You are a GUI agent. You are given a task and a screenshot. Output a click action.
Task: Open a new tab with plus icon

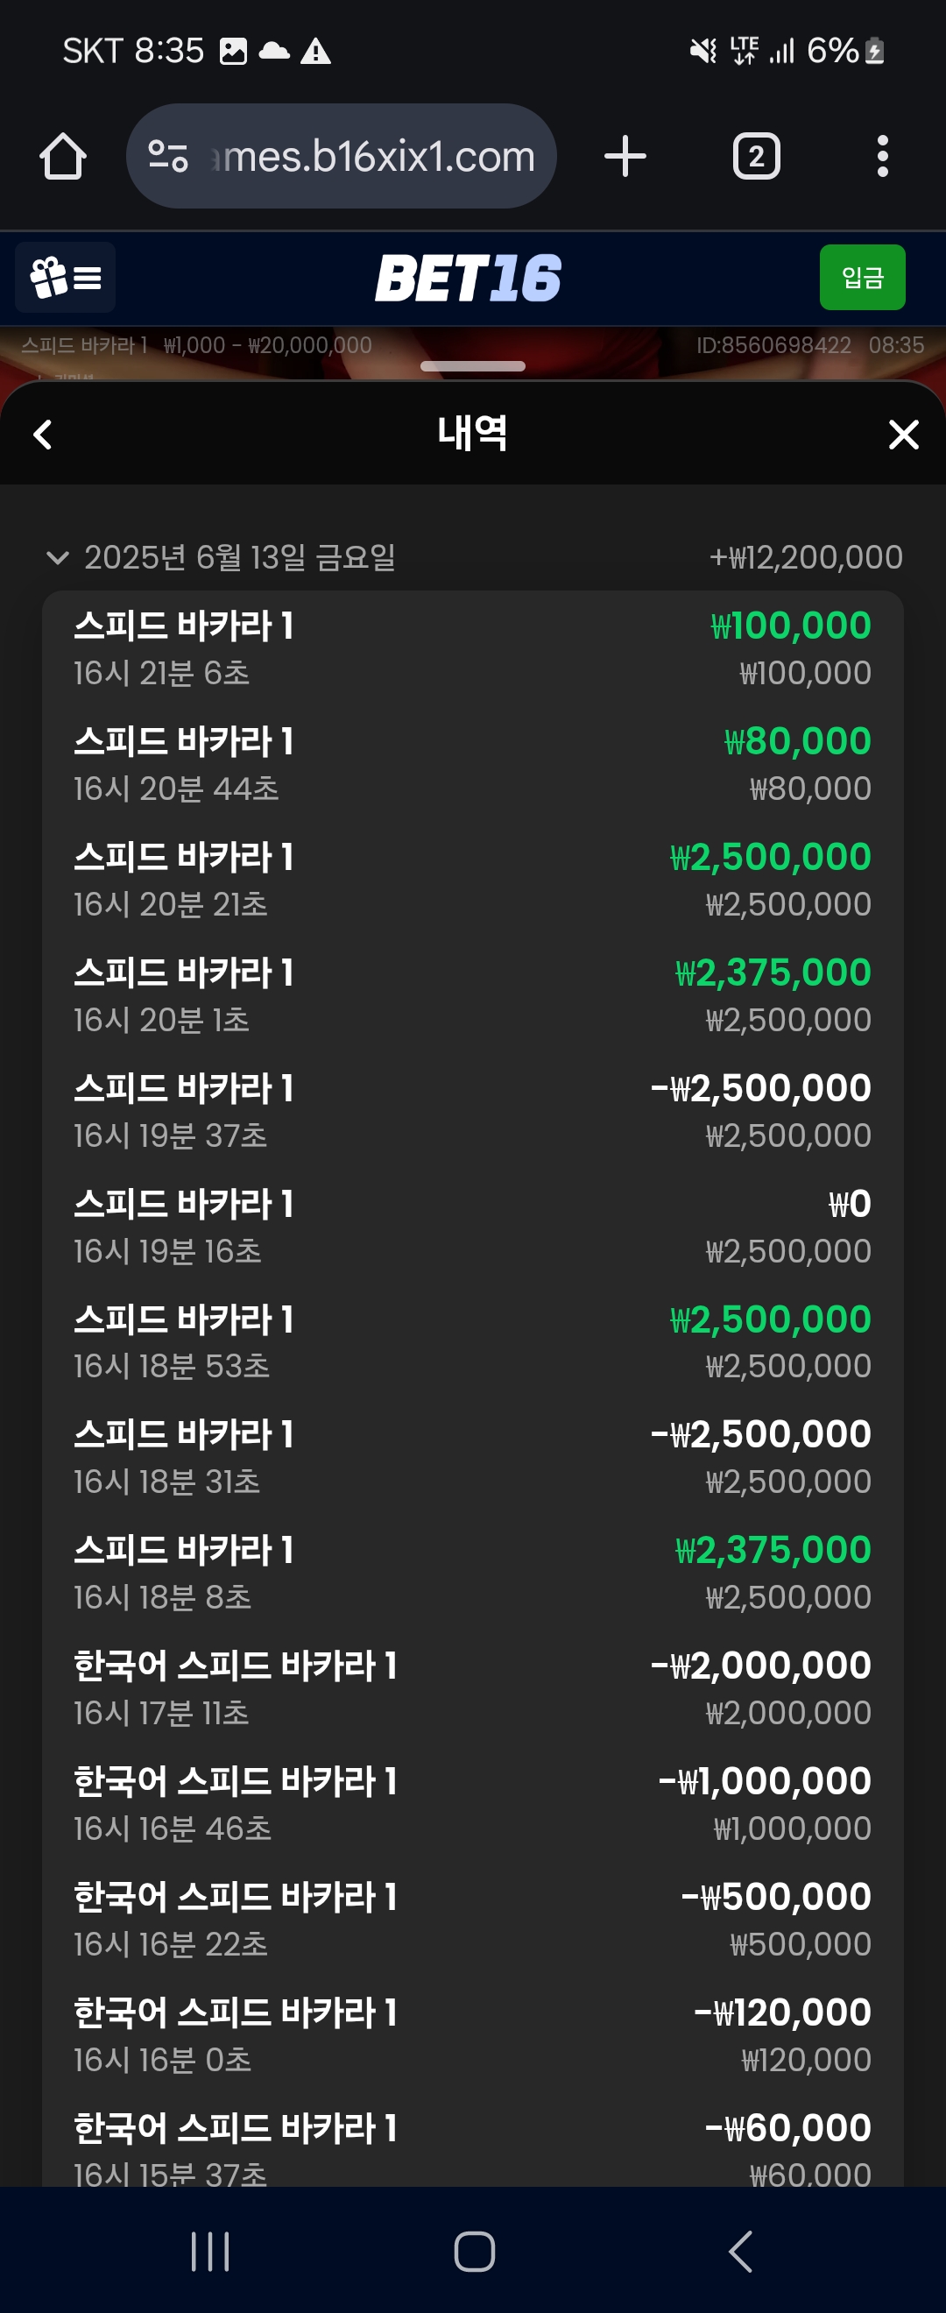pyautogui.click(x=625, y=156)
